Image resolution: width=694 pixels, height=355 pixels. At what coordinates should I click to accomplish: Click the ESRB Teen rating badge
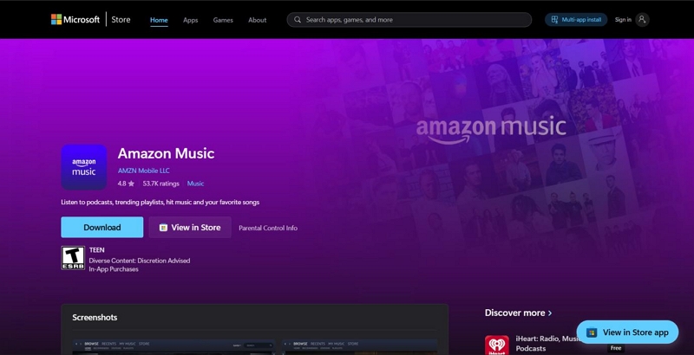pyautogui.click(x=73, y=258)
